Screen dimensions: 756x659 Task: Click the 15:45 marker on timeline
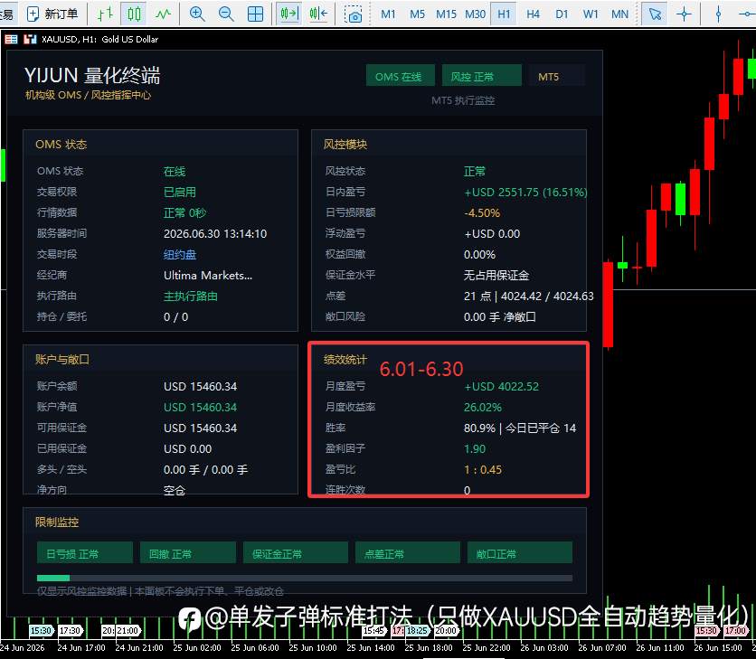373,630
